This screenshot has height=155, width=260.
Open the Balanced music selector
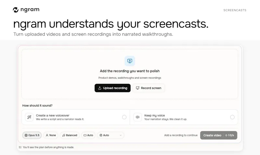(70, 135)
